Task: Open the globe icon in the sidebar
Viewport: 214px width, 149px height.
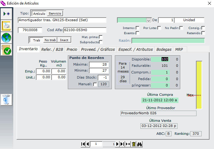Action: (6, 38)
